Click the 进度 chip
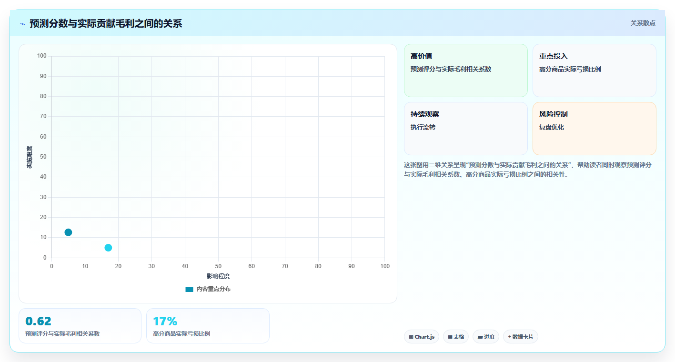Screen dimensions: 675x362 tap(486, 337)
